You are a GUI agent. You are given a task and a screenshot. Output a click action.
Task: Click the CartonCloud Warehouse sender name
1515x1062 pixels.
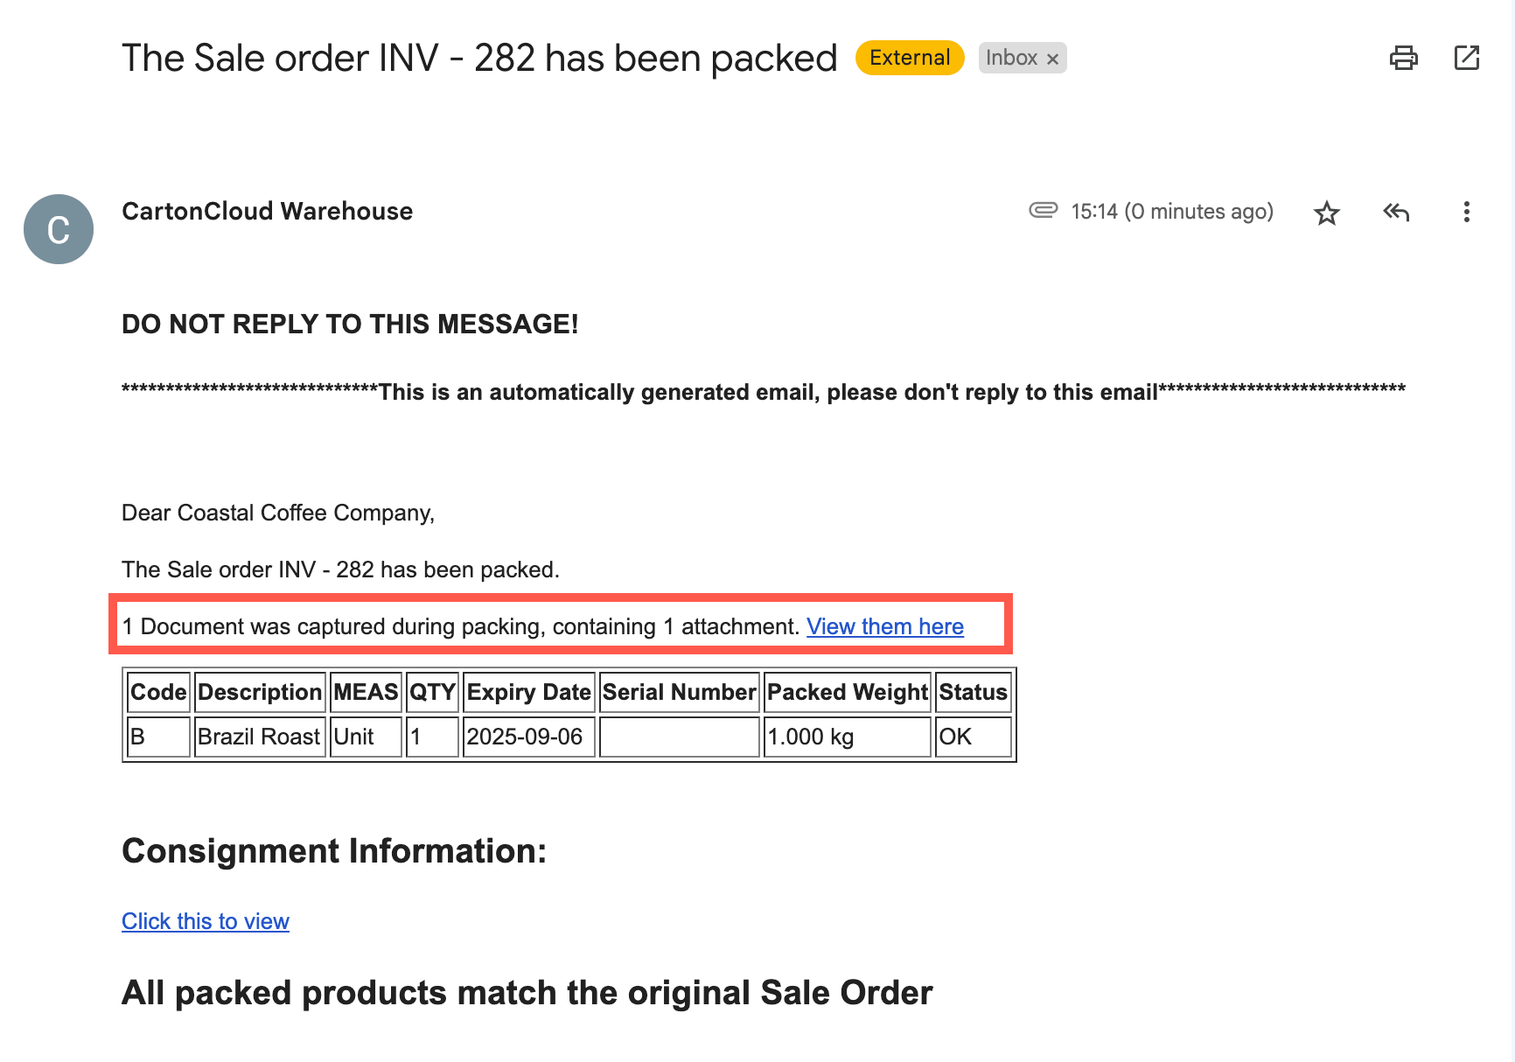[267, 211]
